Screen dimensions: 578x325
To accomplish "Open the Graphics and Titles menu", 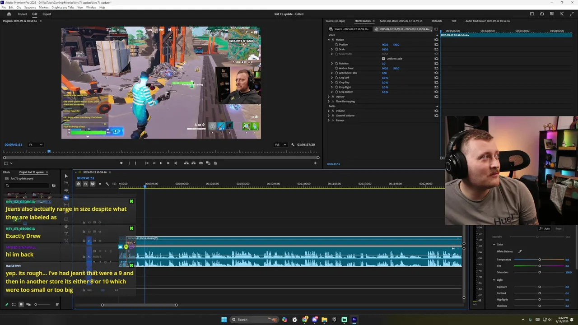I will tap(63, 8).
